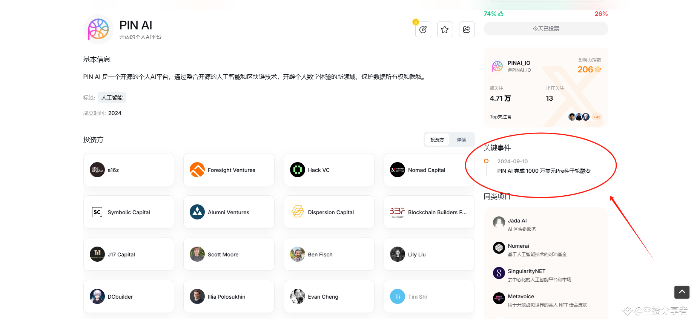
Task: Click Illia Polosukhin's avatar
Action: (x=197, y=296)
